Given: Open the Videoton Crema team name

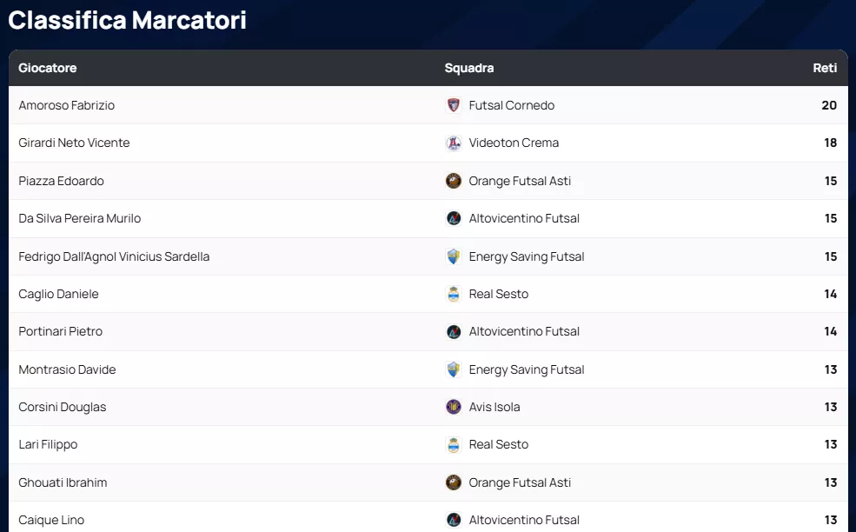Looking at the screenshot, I should tap(514, 143).
